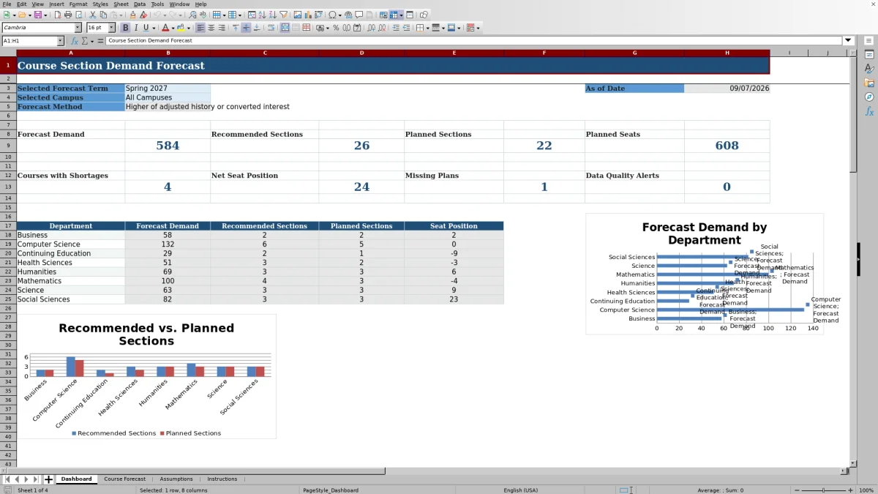Viewport: 878px width, 494px height.
Task: Click the Print icon in toolbar
Action: [x=68, y=15]
